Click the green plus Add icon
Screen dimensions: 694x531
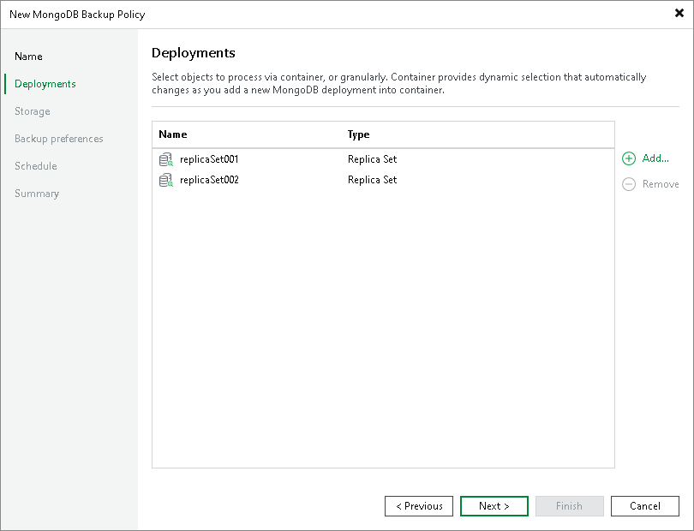(x=629, y=158)
